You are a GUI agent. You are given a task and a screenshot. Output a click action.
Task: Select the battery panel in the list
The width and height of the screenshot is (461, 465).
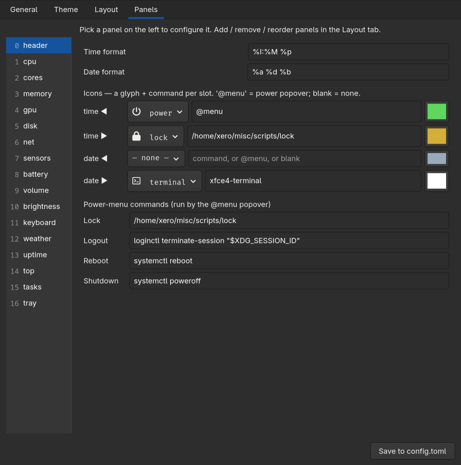pos(39,174)
